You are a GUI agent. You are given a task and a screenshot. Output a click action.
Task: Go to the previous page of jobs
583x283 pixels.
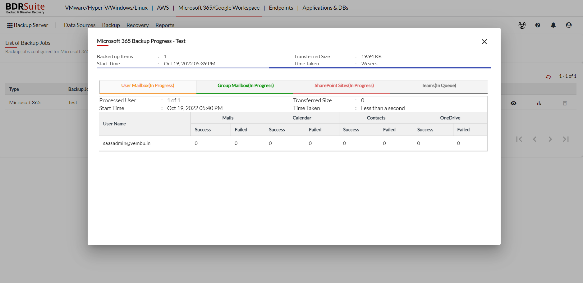(535, 139)
